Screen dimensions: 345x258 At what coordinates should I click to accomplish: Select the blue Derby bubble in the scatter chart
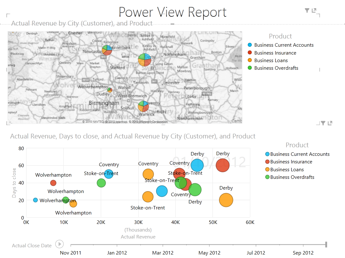tap(197, 165)
